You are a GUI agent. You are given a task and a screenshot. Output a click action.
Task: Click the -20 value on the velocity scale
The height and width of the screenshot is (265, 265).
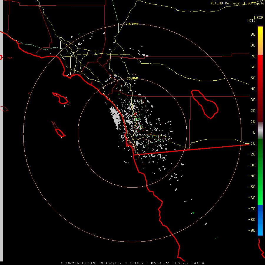pos(252,154)
